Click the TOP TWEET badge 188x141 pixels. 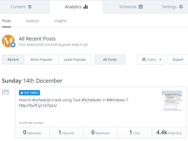click(x=29, y=93)
